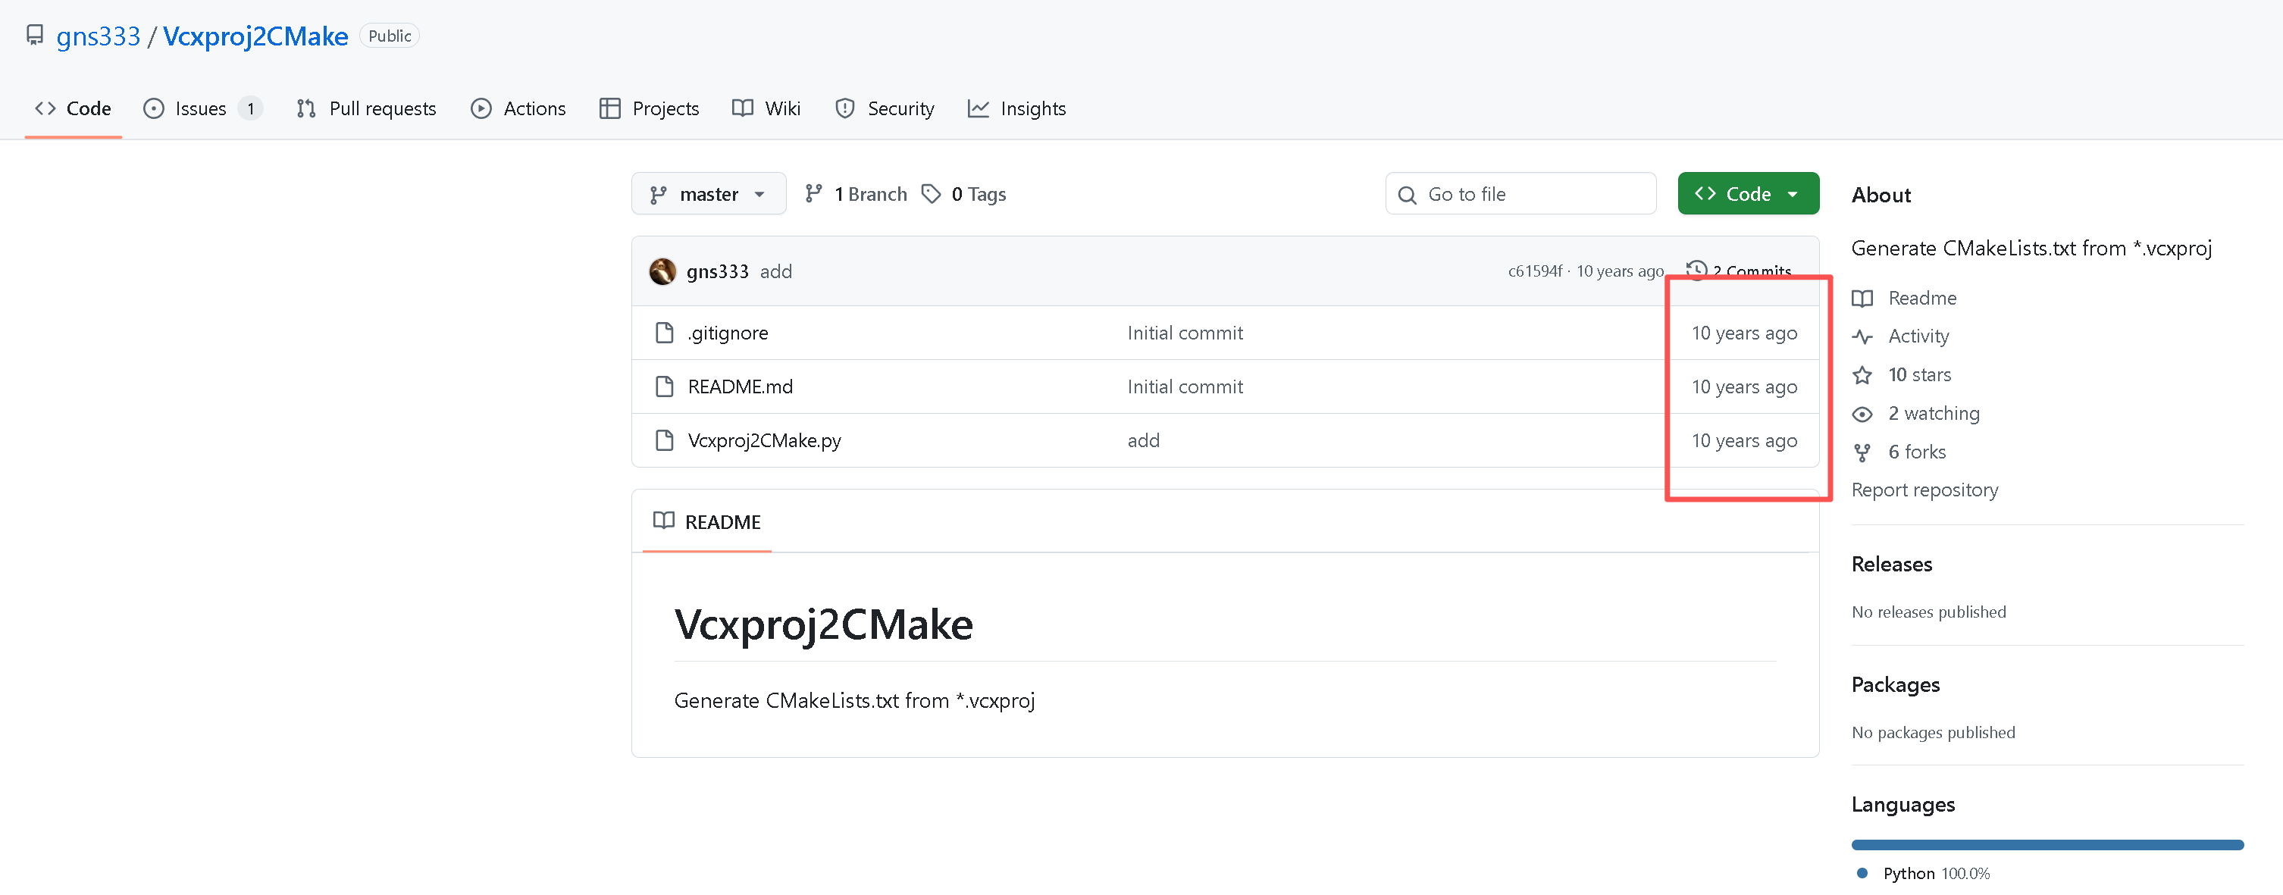
Task: Open the latest commit message 'add'
Action: click(x=775, y=271)
